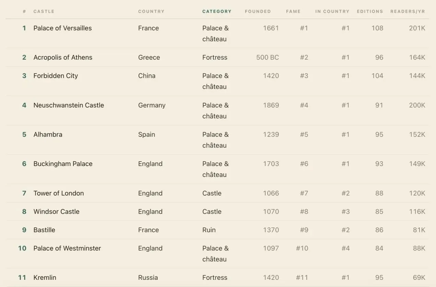Screen dimensions: 436x287
Task: Click the 201K readers value
Action: click(417, 28)
